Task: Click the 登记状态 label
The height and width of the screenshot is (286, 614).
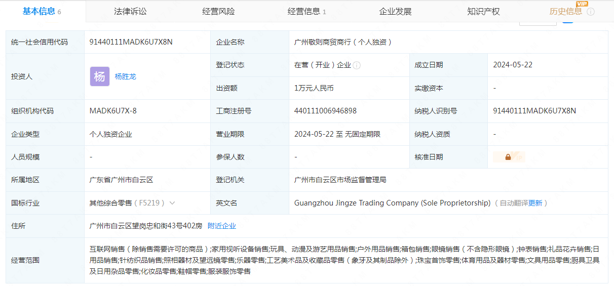Action: [x=230, y=65]
